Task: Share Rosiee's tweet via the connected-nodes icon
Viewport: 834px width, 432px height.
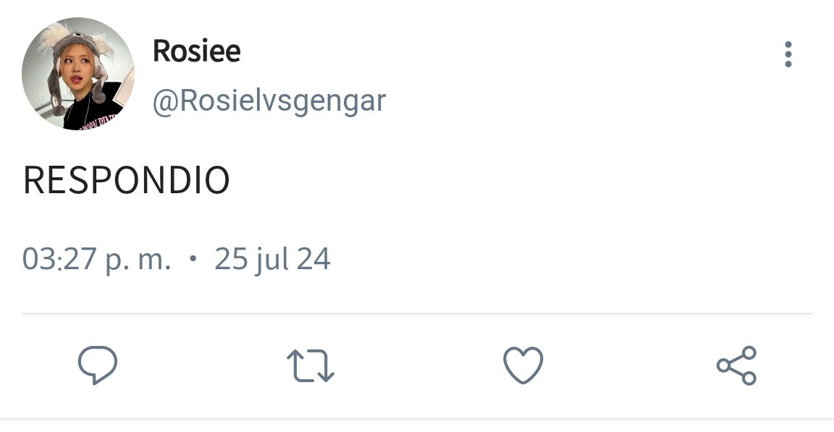Action: coord(737,365)
